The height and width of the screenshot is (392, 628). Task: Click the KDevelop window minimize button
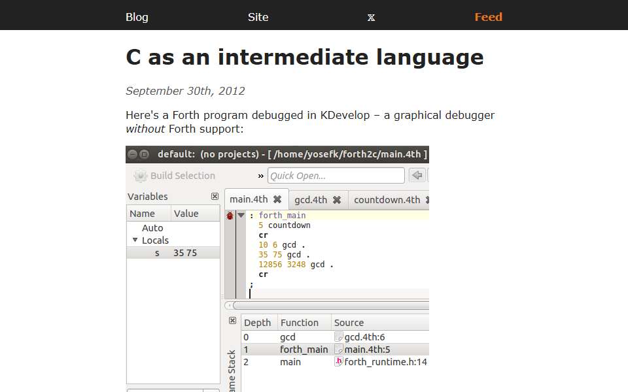pos(133,154)
